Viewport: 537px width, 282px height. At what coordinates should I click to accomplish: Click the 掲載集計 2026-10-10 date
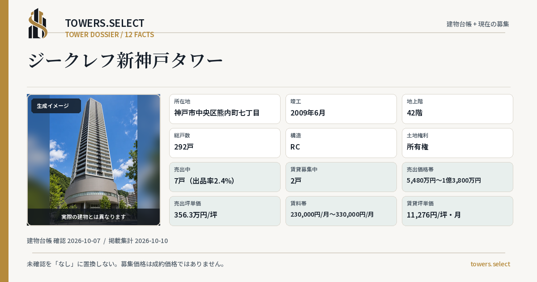[138, 241]
